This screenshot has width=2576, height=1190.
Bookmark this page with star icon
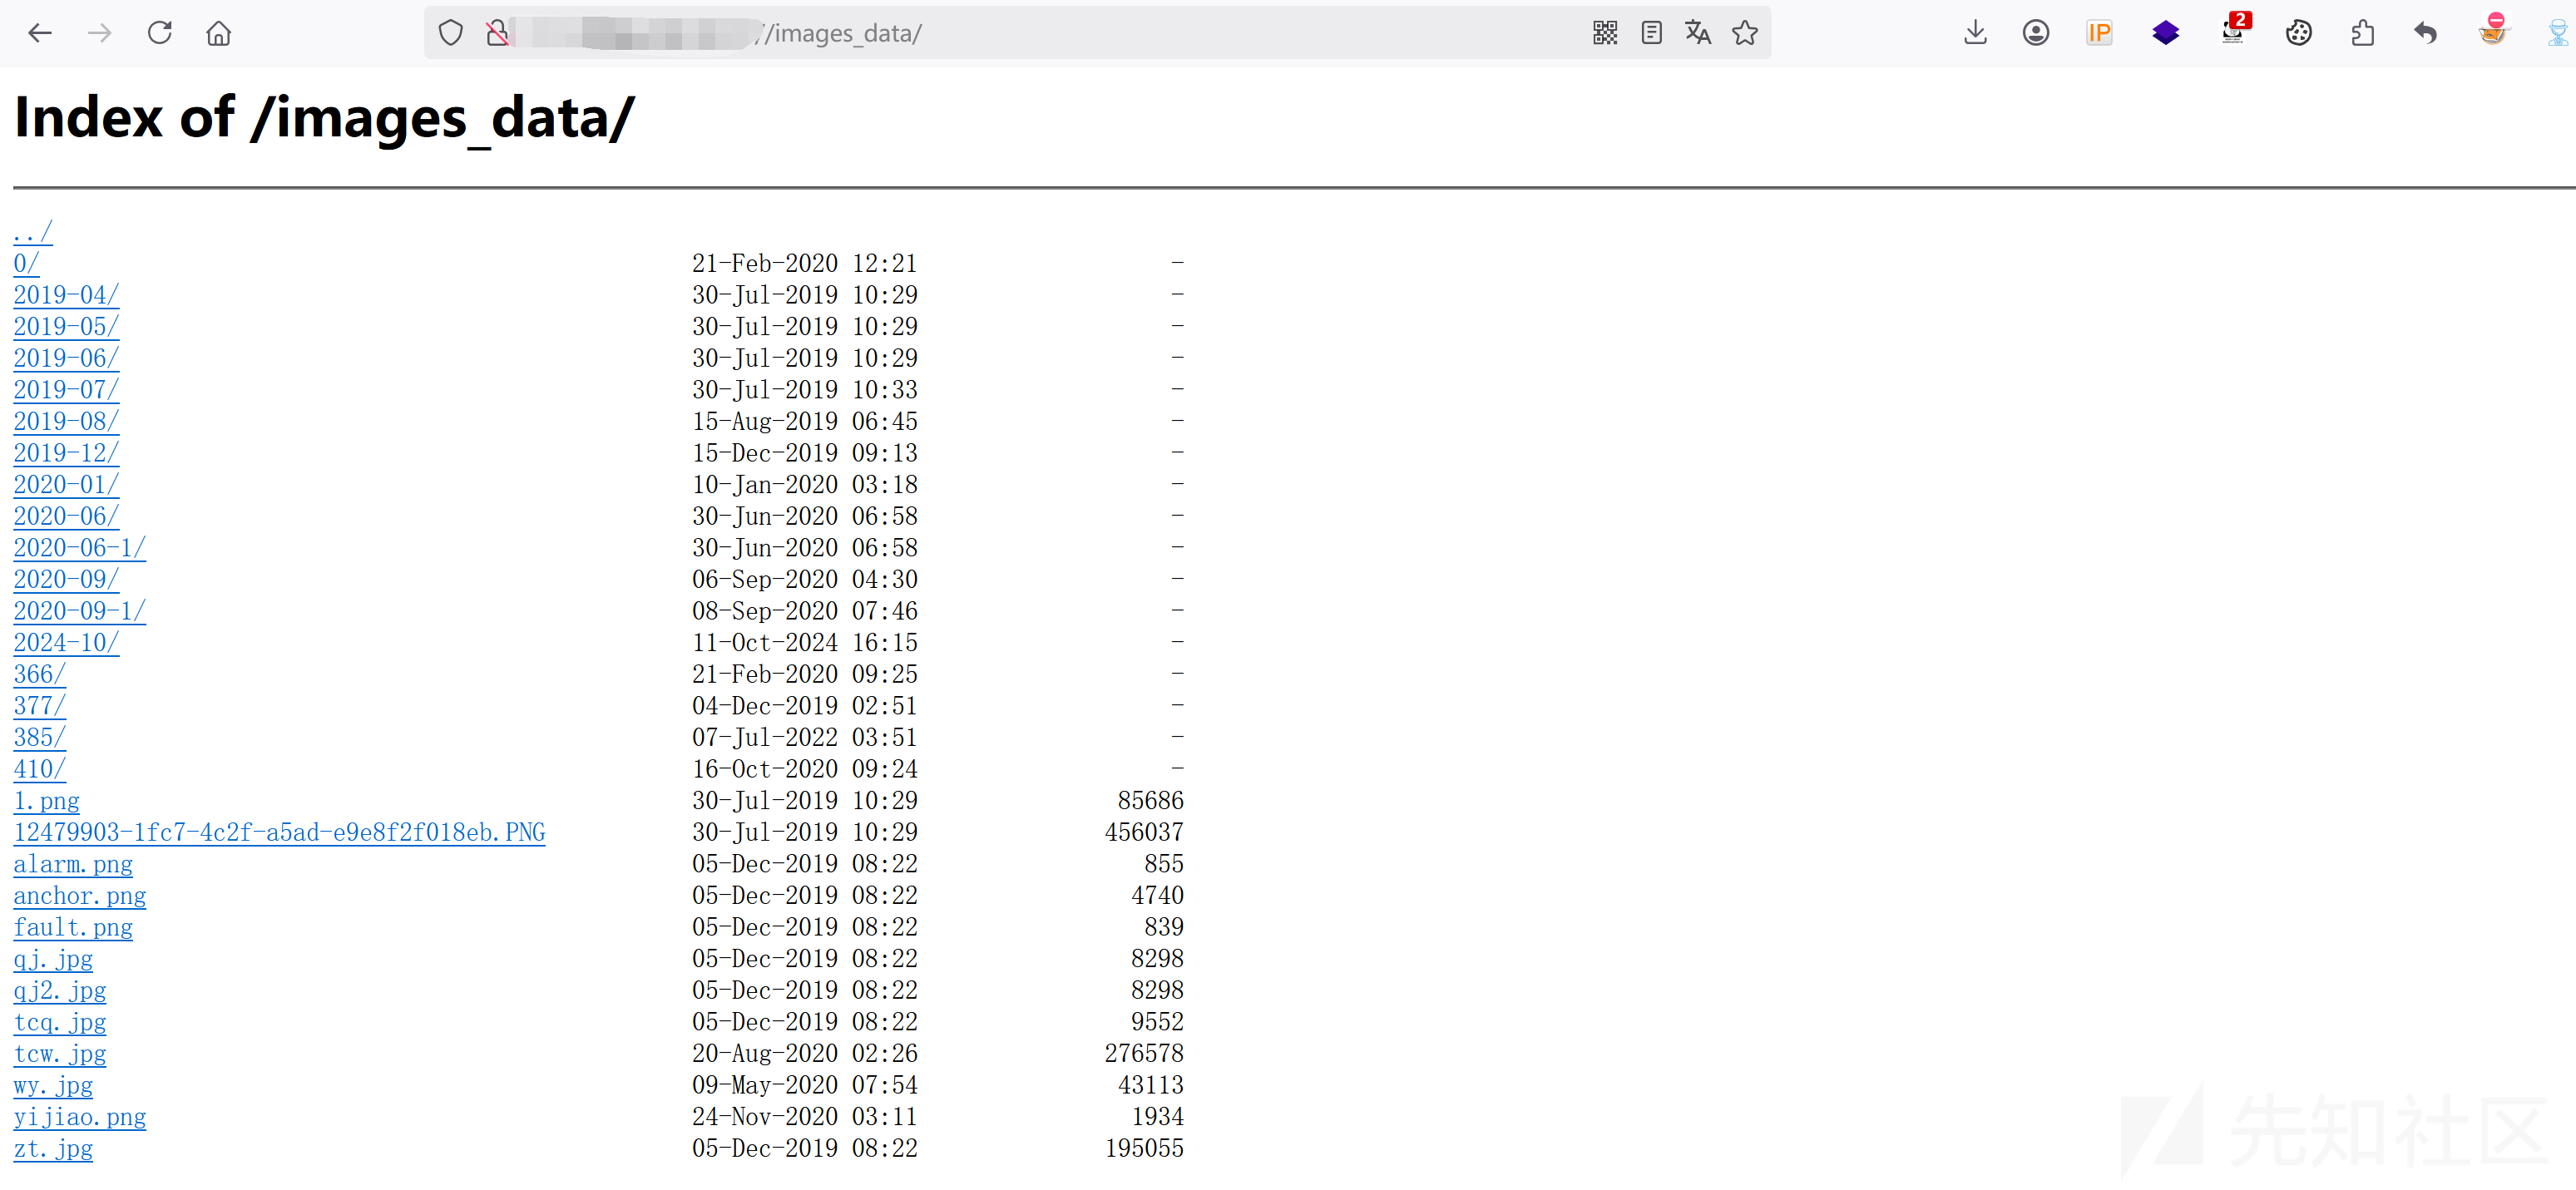click(x=1745, y=33)
